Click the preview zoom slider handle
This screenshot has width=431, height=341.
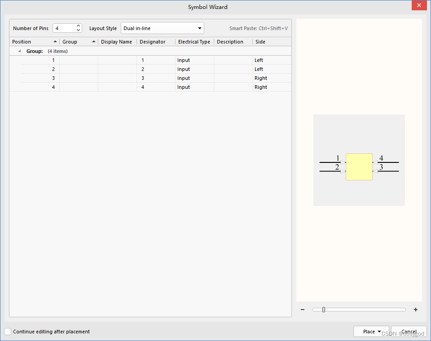click(323, 310)
